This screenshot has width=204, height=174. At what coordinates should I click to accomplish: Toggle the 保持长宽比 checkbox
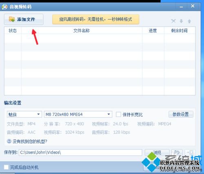118,115
